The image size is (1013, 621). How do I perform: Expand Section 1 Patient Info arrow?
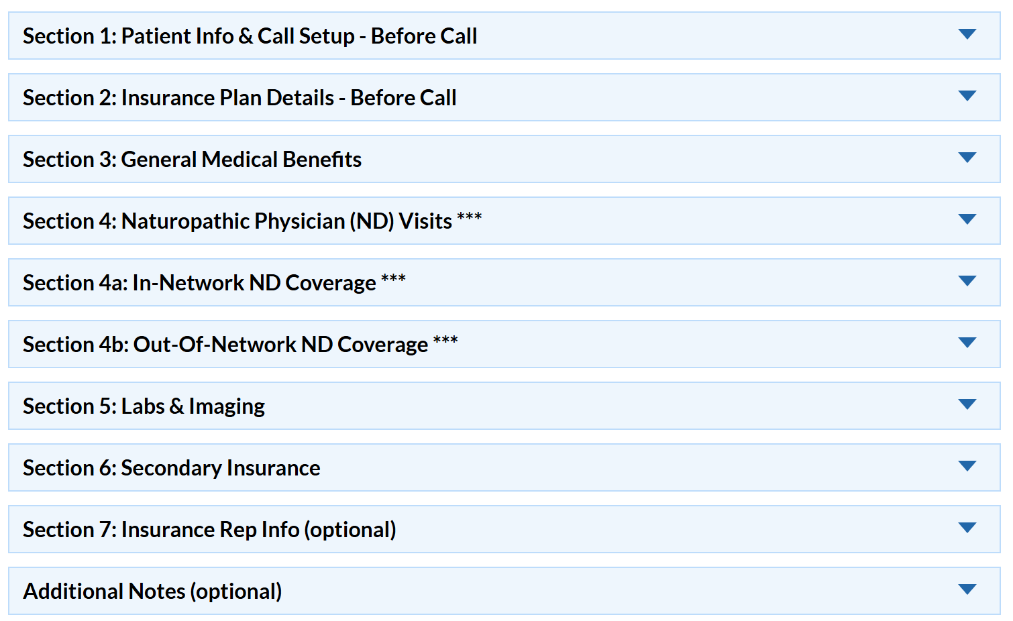(x=967, y=34)
